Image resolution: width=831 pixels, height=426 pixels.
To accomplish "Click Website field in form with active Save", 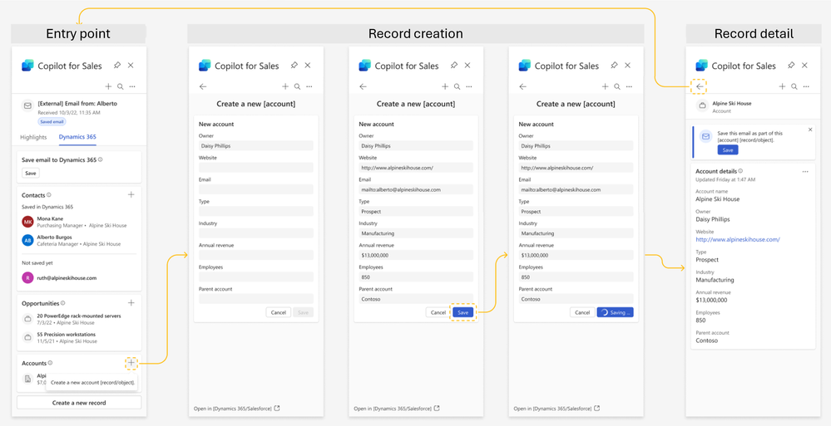I will click(416, 167).
